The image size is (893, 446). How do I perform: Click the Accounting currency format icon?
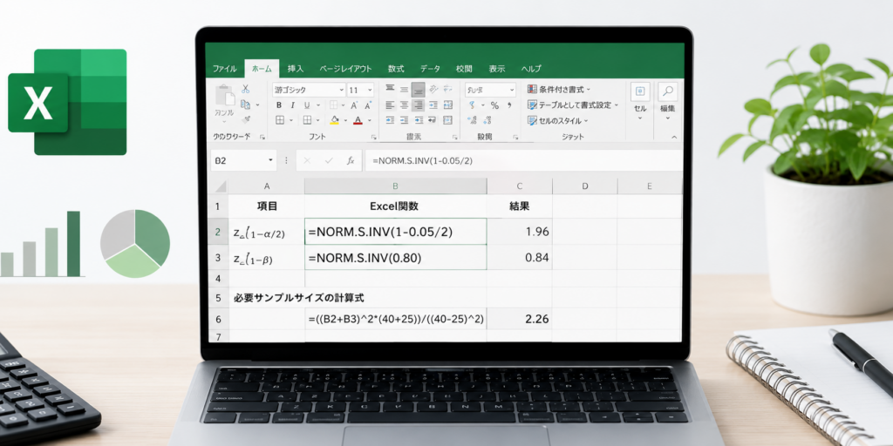tap(472, 105)
